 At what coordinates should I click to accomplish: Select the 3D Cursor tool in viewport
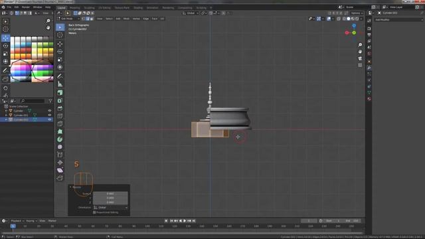(x=60, y=35)
